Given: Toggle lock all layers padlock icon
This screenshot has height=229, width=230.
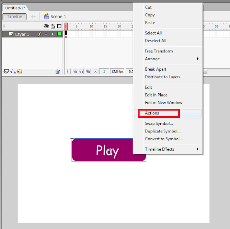Looking at the screenshot, I should (x=53, y=26).
